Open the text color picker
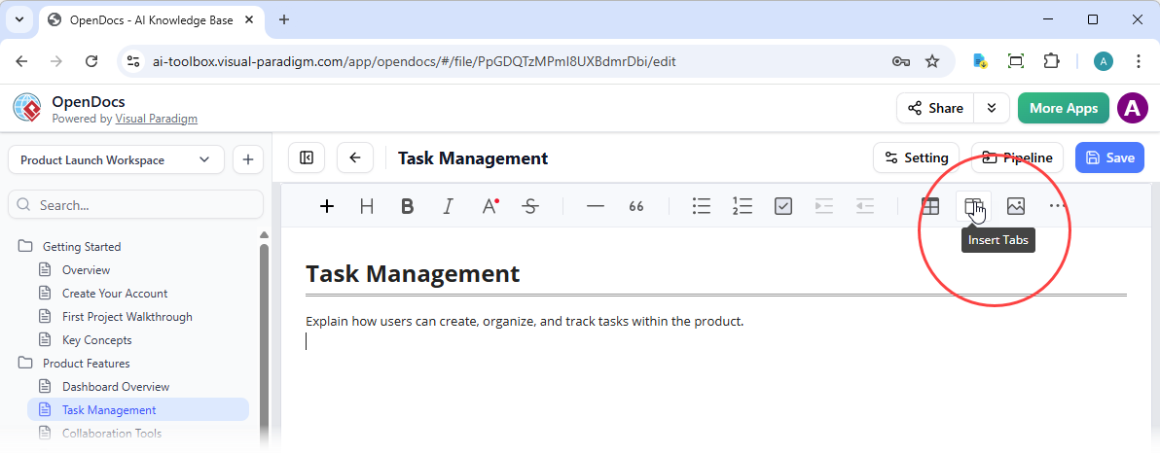 [x=490, y=206]
